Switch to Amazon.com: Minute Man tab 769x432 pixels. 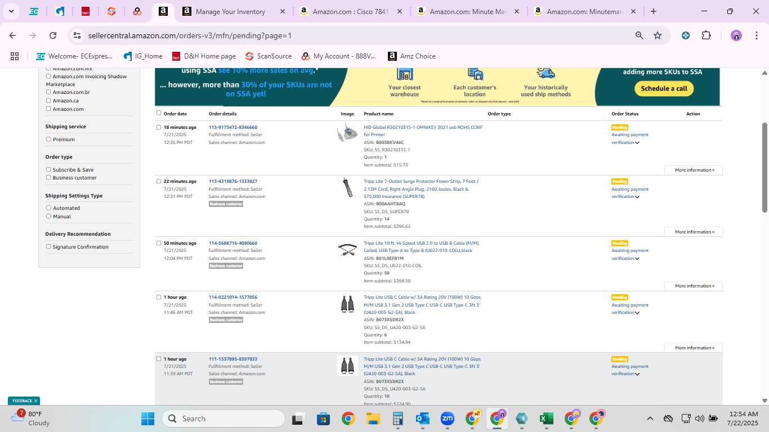(467, 11)
